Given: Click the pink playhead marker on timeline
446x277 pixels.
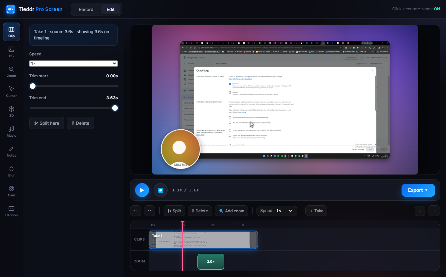Looking at the screenshot, I should [x=182, y=223].
